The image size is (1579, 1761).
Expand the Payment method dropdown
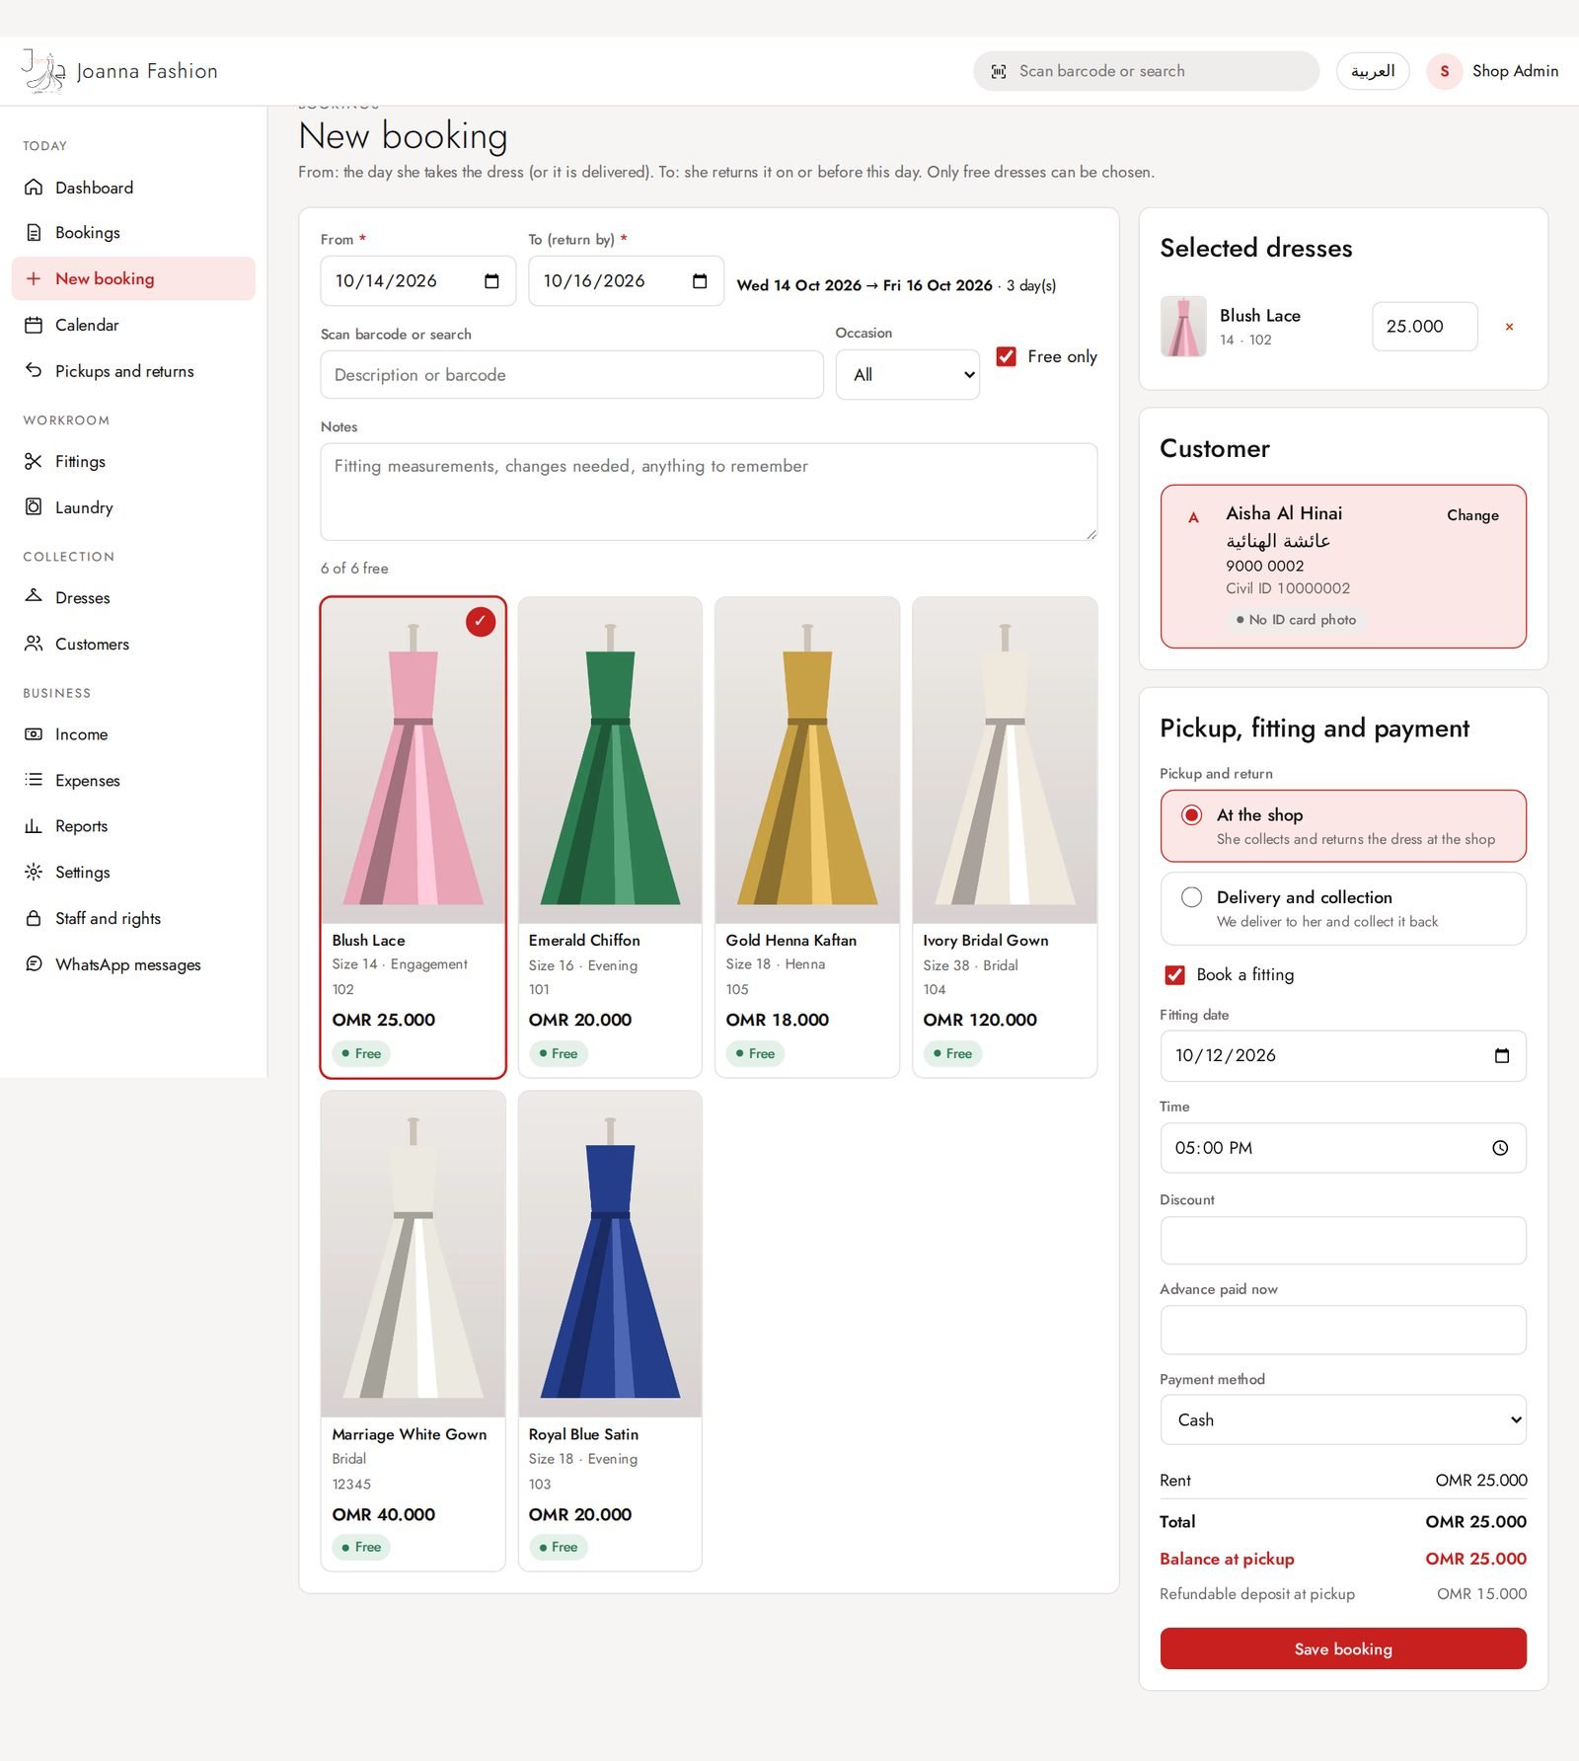pos(1343,1419)
